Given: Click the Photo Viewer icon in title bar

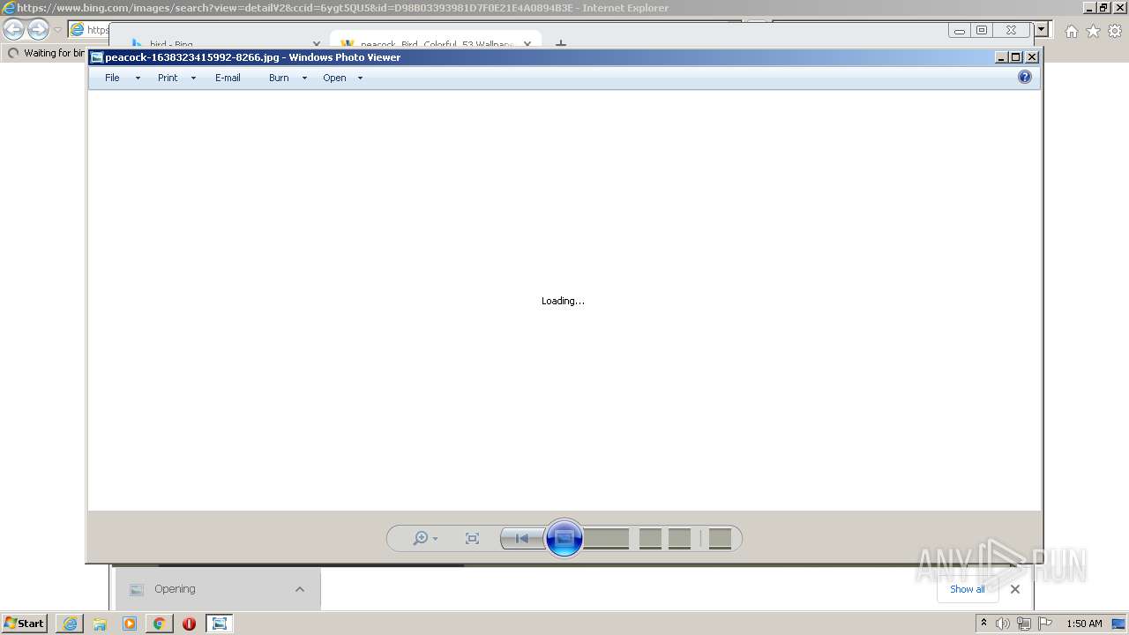Looking at the screenshot, I should coord(97,57).
